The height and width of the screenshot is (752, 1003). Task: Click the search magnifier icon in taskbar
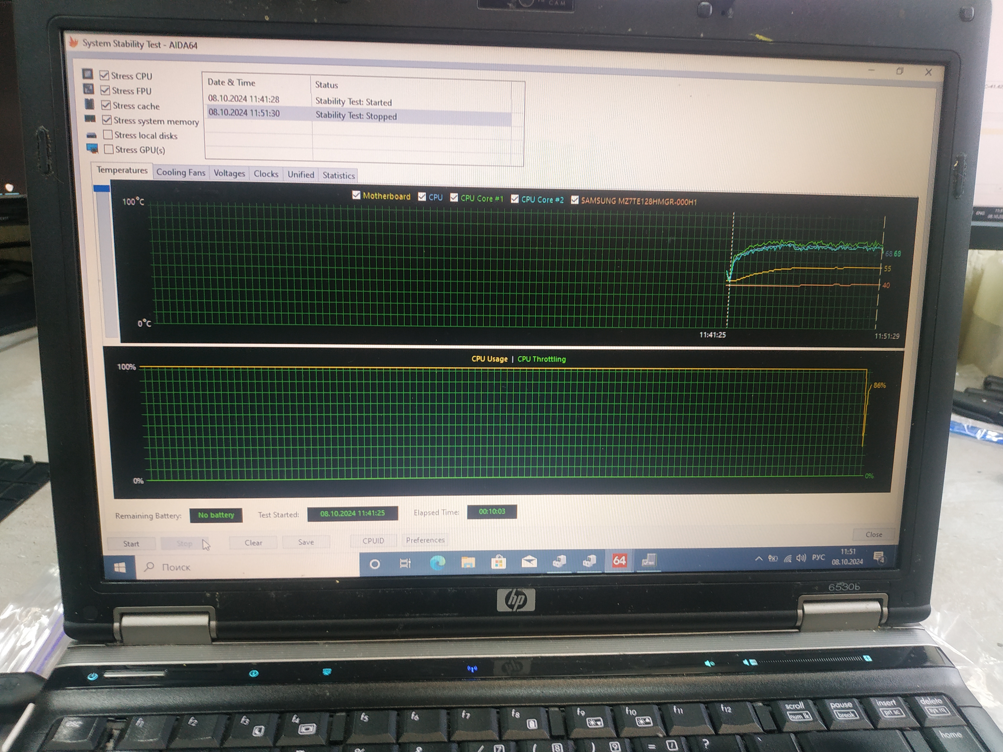(149, 567)
